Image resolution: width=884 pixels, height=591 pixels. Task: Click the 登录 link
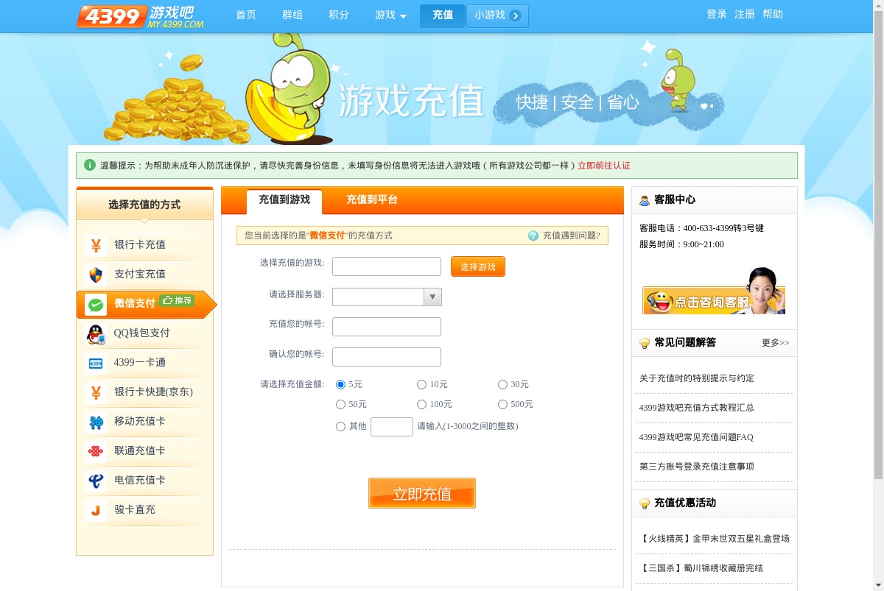717,15
